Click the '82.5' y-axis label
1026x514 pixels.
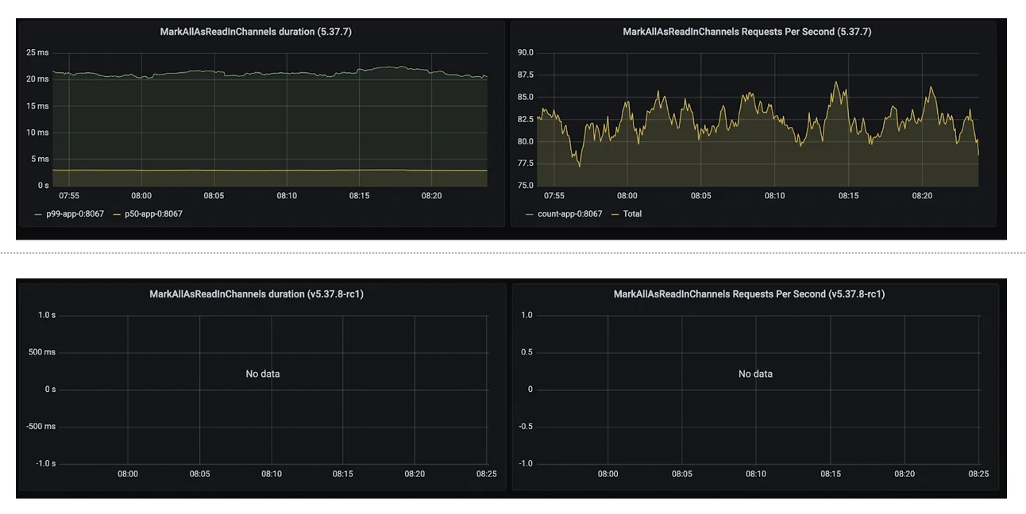click(x=525, y=120)
